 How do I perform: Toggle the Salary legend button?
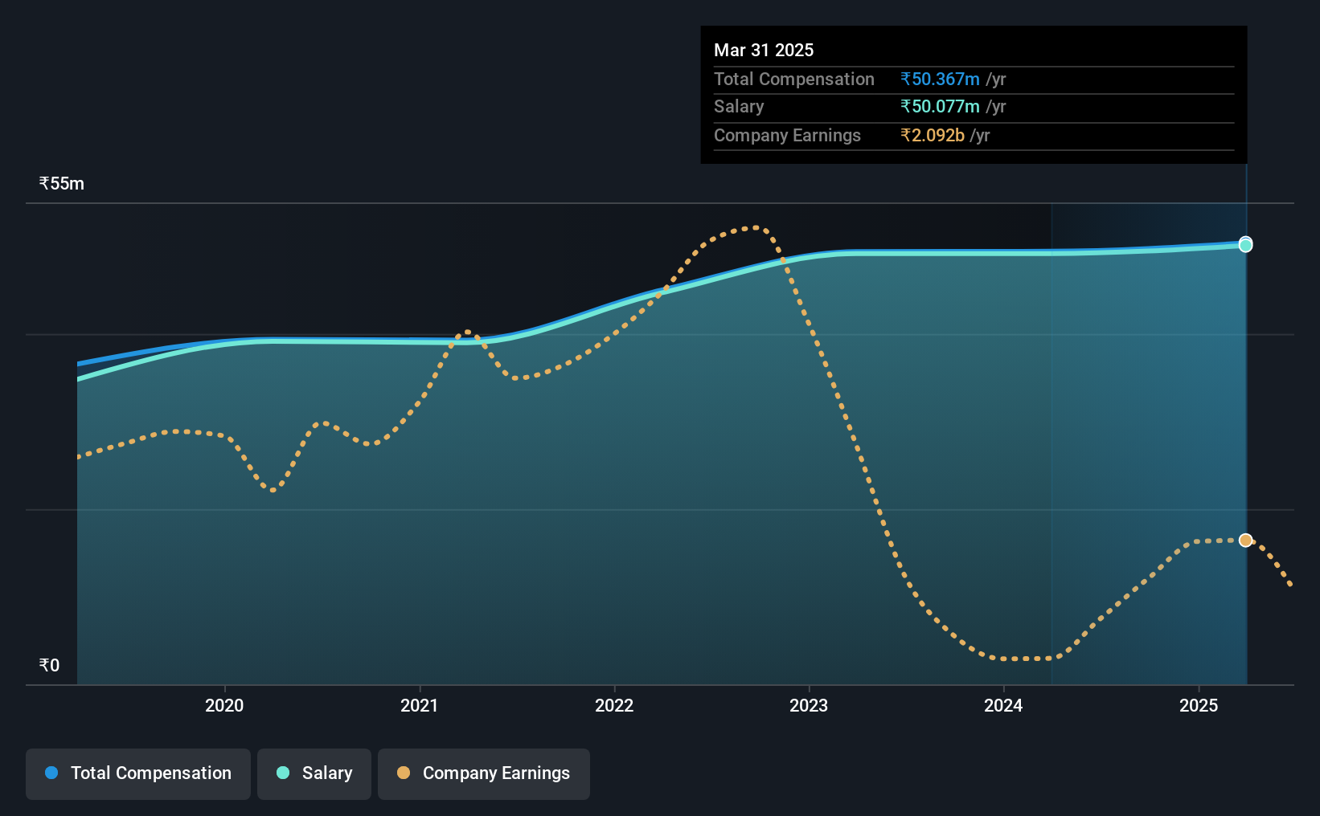pyautogui.click(x=314, y=773)
